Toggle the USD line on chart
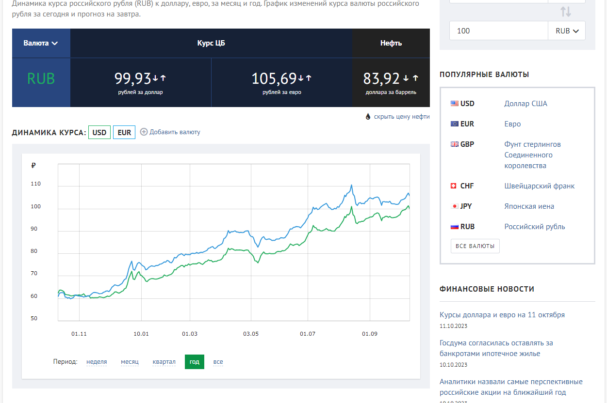The height and width of the screenshot is (403, 607). click(99, 132)
